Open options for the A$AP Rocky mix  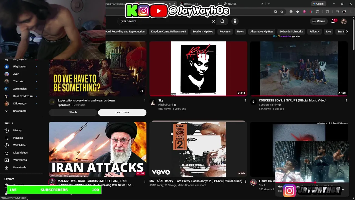[245, 181]
